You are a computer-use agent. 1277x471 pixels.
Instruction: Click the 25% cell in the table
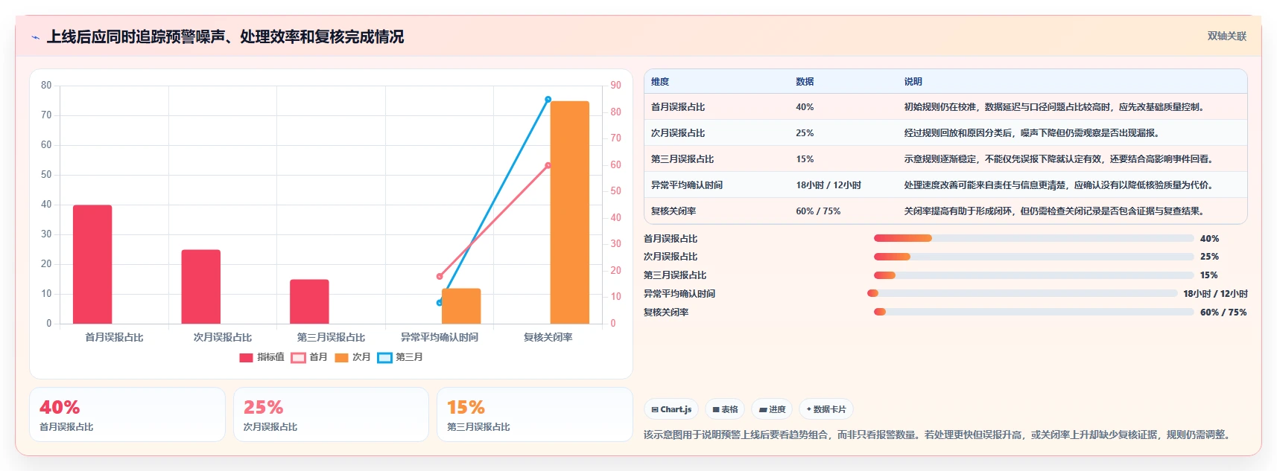[805, 133]
